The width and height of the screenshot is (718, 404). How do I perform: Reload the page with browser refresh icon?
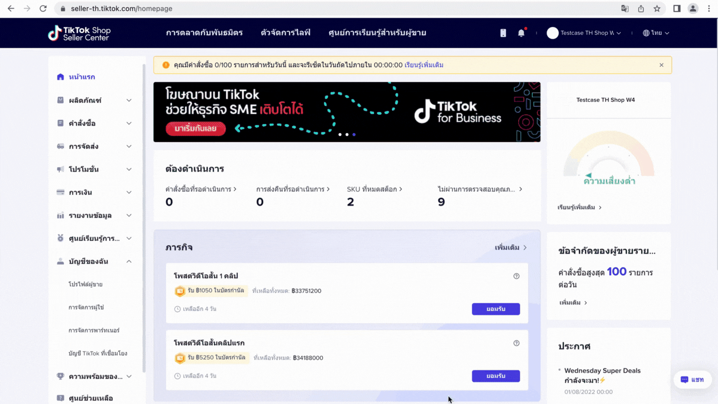(43, 8)
